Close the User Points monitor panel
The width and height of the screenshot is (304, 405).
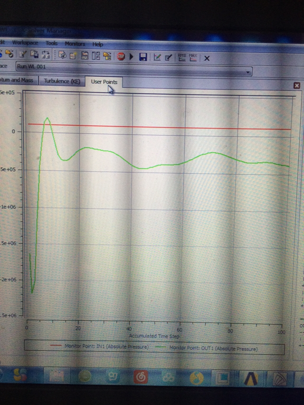[x=296, y=86]
